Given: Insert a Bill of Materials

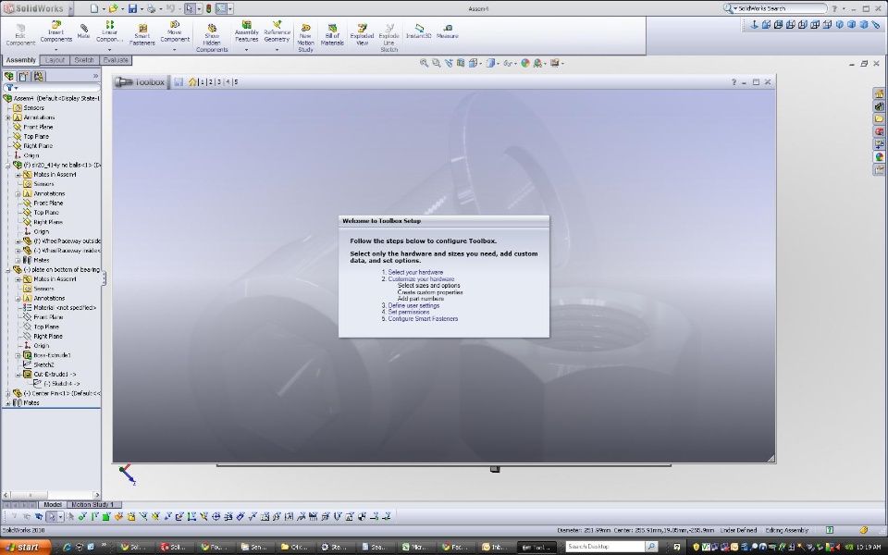Looking at the screenshot, I should pos(332,35).
